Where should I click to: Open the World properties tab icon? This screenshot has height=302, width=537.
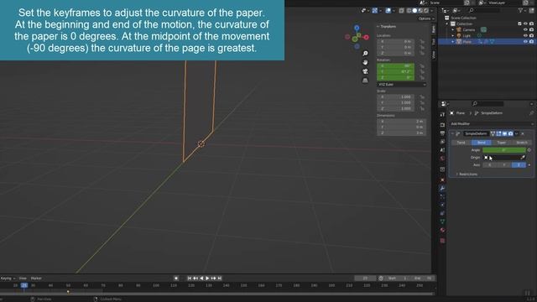442,159
